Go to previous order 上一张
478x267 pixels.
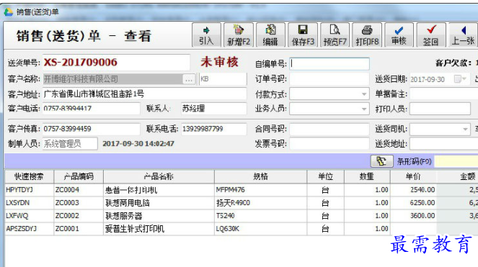click(464, 35)
